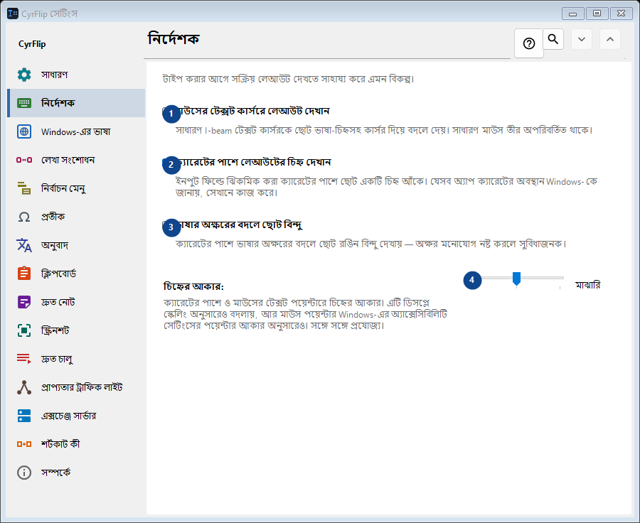Click the CyrFlip sidebar title
Image resolution: width=640 pixels, height=523 pixels.
[32, 44]
